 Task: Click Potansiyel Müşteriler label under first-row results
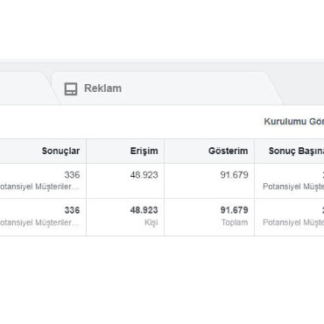(39, 187)
